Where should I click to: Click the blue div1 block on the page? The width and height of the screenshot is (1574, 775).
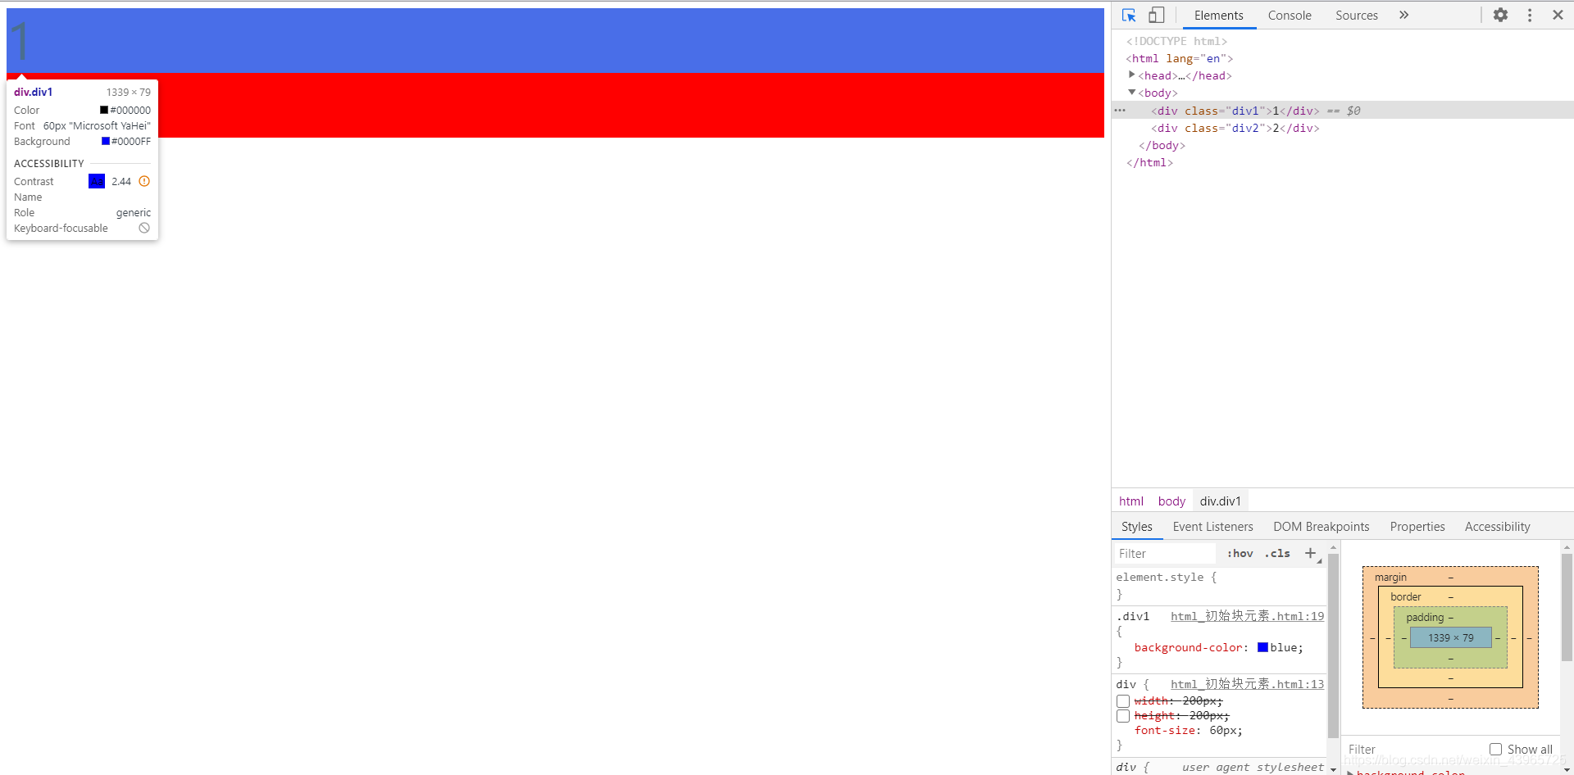[555, 41]
